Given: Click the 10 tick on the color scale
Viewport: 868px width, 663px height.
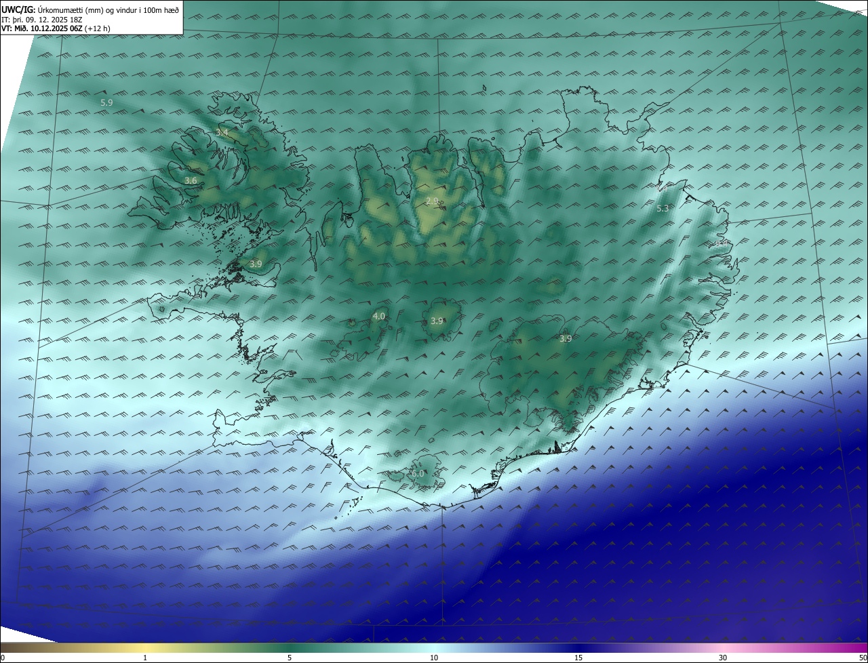Looking at the screenshot, I should coord(434,658).
